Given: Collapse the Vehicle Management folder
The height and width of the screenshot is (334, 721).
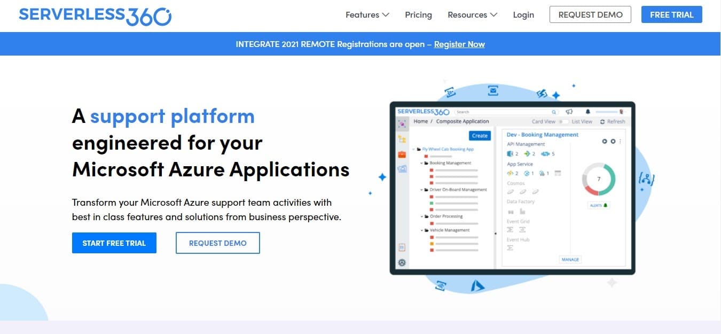Looking at the screenshot, I should [x=421, y=230].
